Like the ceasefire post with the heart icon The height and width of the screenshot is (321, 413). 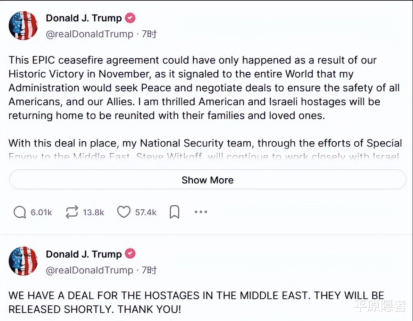[124, 212]
